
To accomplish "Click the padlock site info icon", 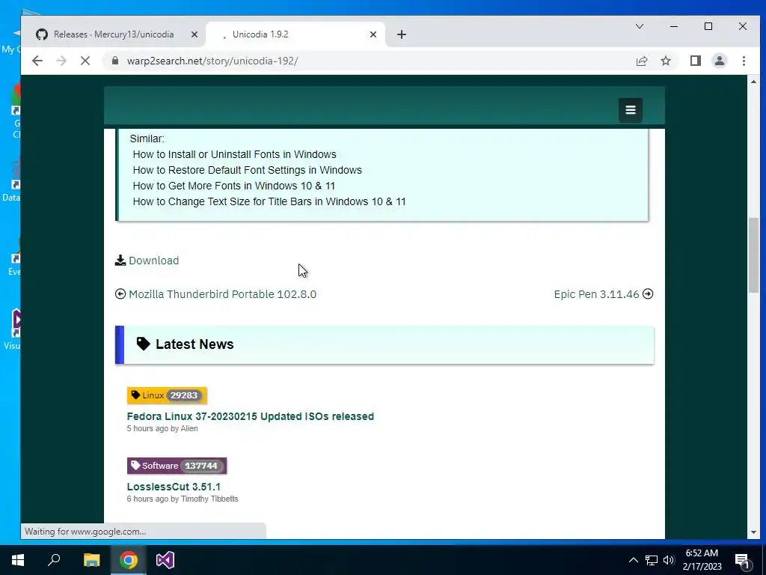I will 114,61.
